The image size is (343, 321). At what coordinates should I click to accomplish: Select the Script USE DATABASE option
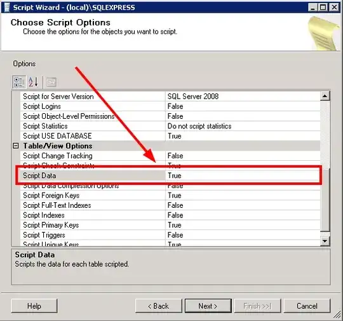(57, 136)
